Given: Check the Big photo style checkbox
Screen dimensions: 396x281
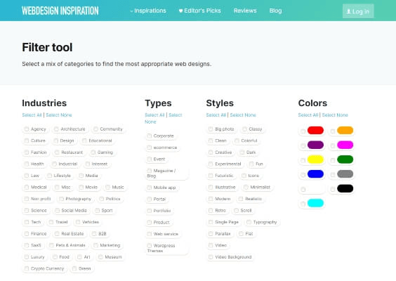Looking at the screenshot, I should click(211, 129).
